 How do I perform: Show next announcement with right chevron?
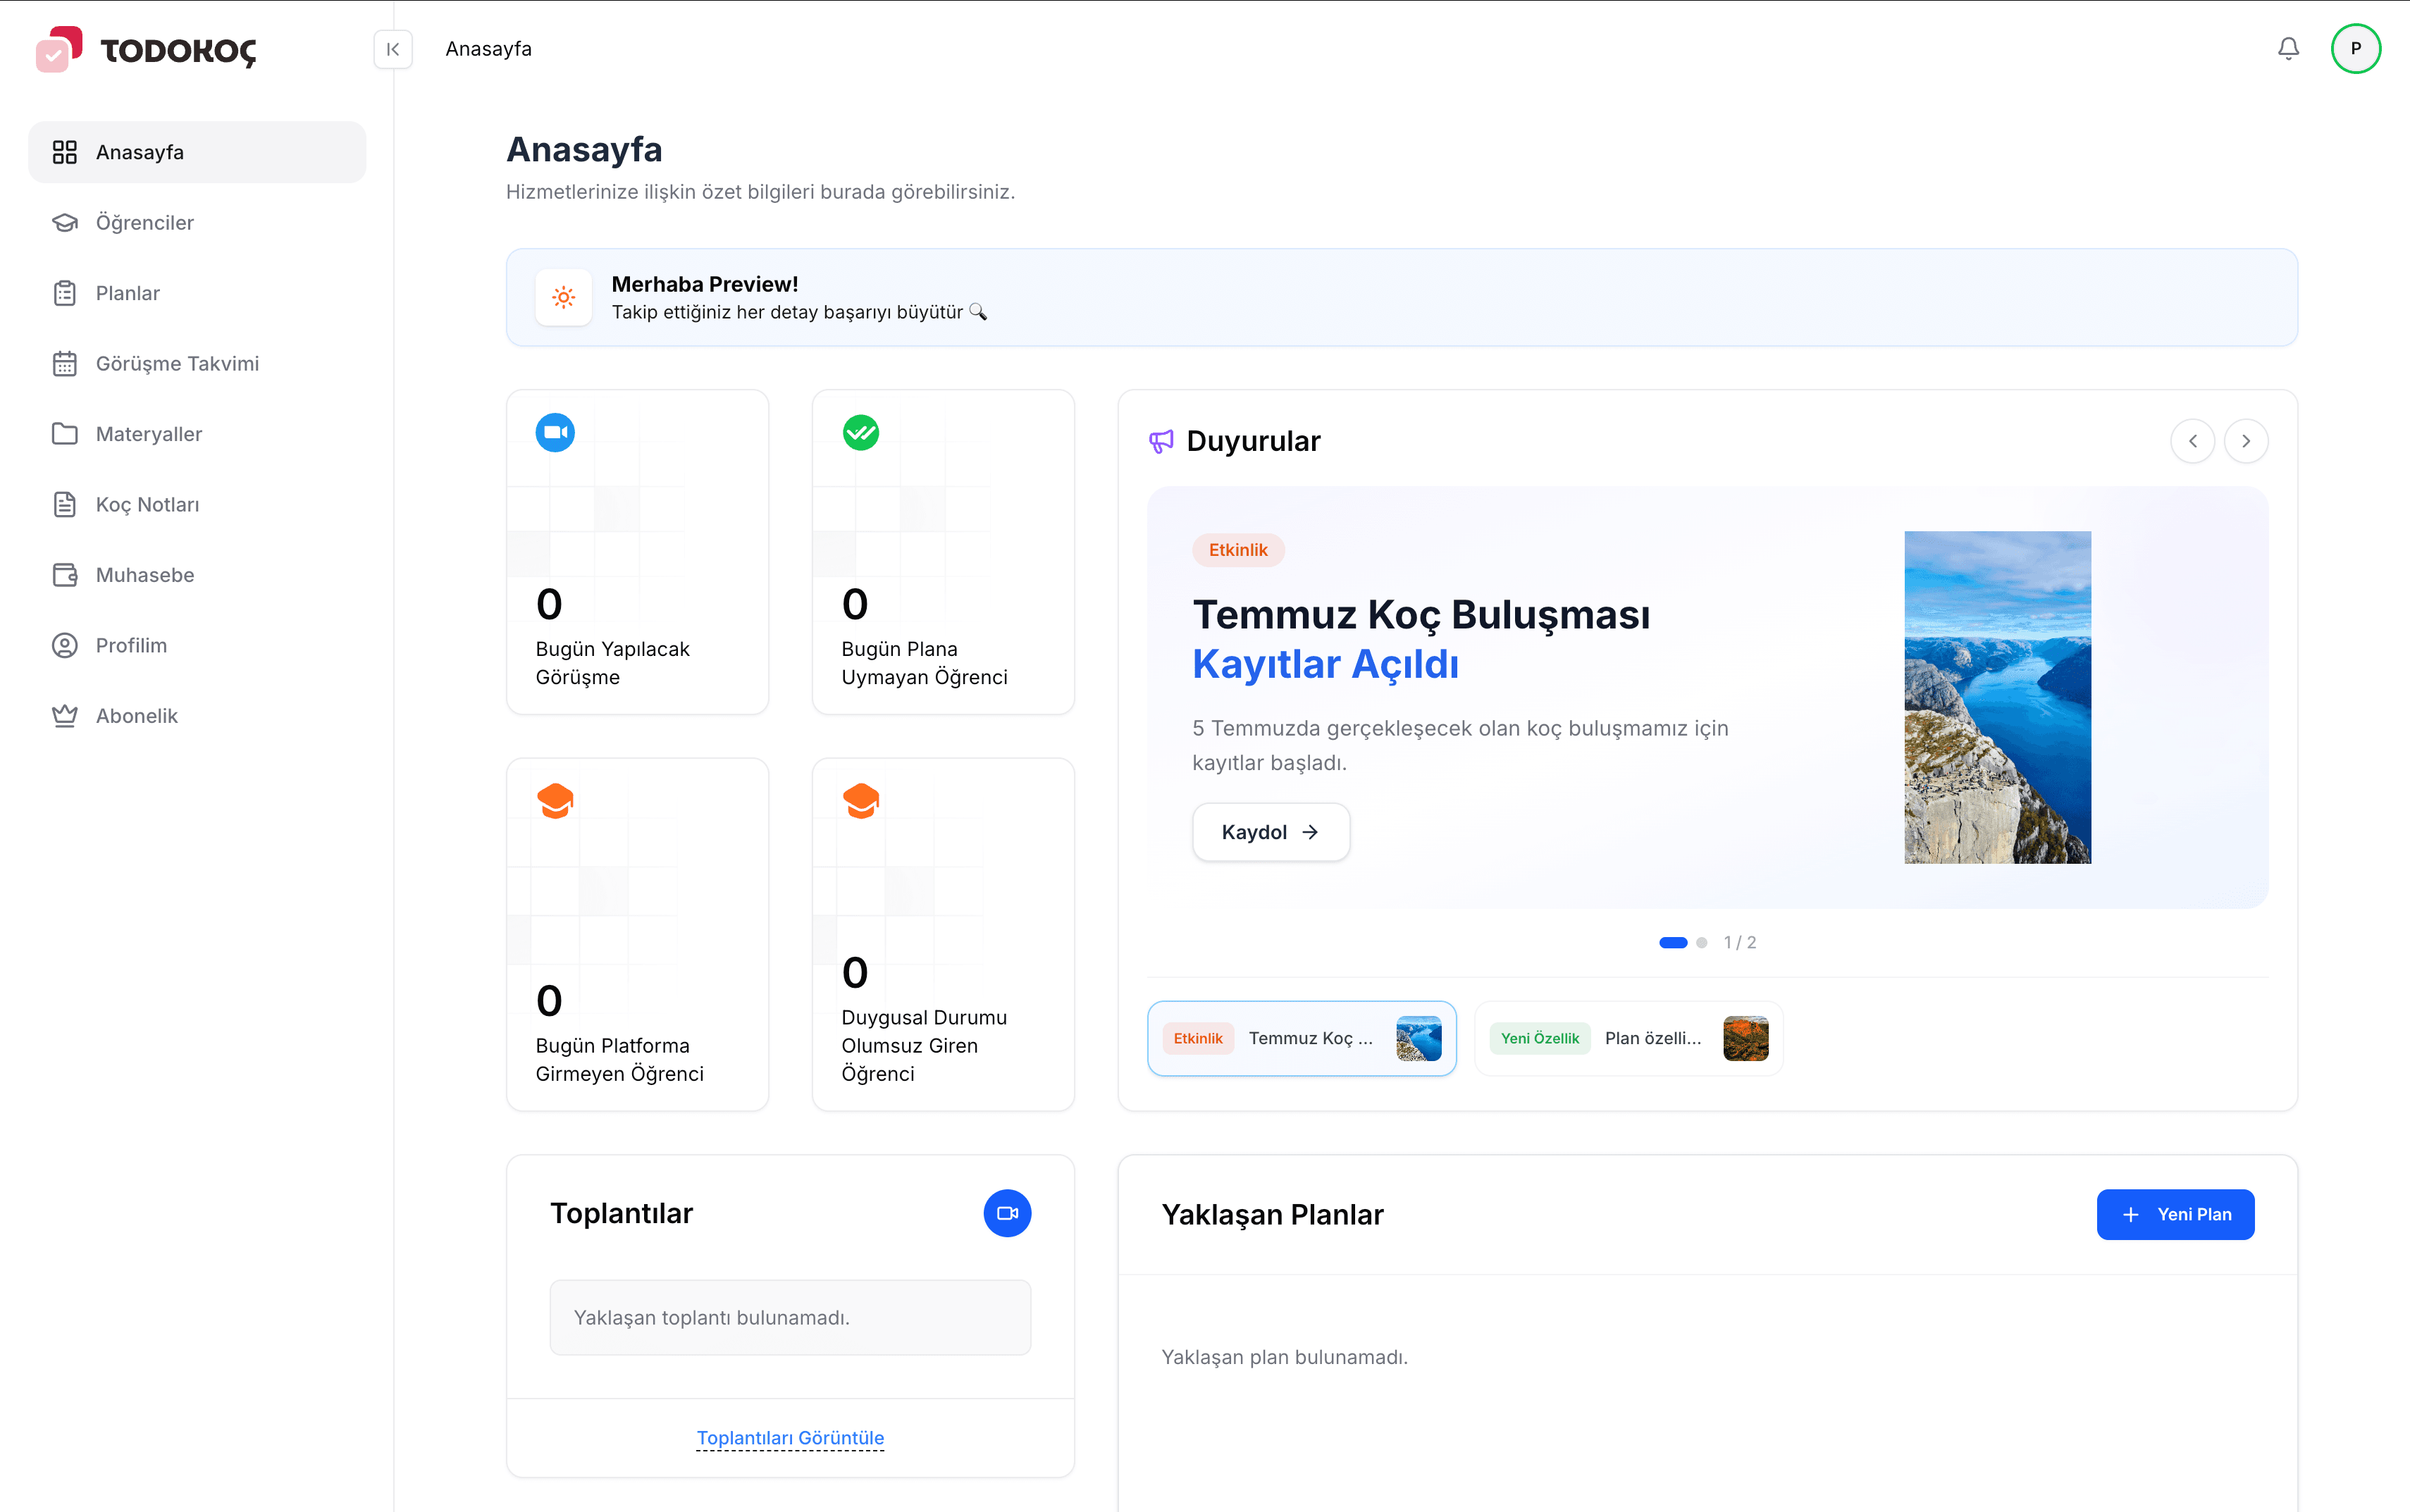pos(2246,441)
